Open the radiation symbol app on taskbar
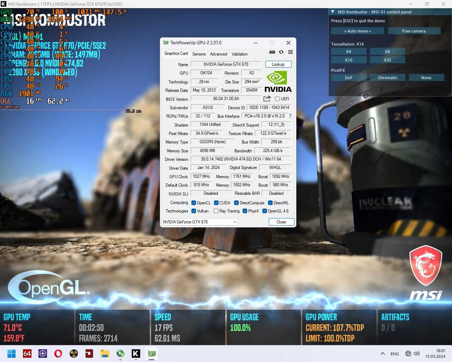This screenshot has height=362, width=452. coord(74,354)
